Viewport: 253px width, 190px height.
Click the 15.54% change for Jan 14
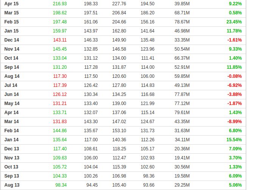click(x=234, y=140)
